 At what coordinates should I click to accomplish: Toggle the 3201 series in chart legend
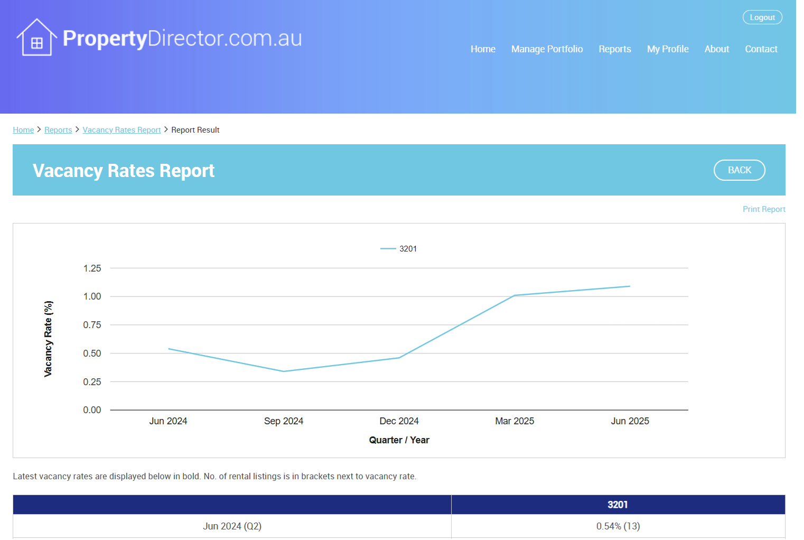[x=399, y=249]
